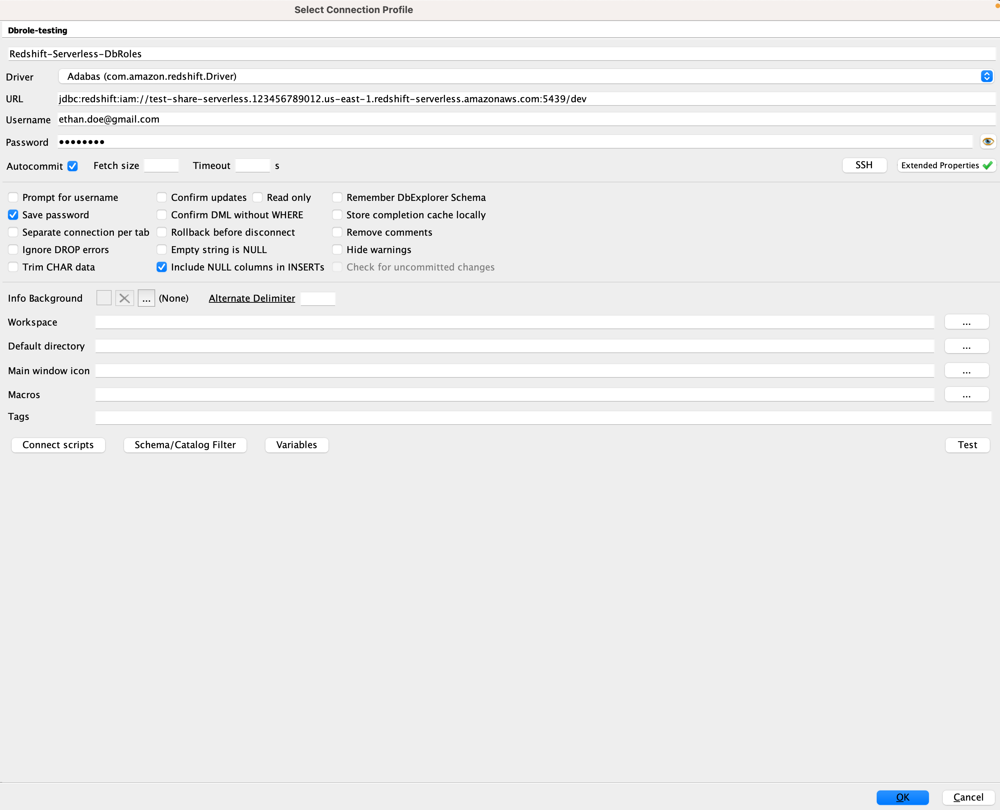Open Schema/Catalog Filter settings
The height and width of the screenshot is (810, 1000).
click(x=185, y=445)
